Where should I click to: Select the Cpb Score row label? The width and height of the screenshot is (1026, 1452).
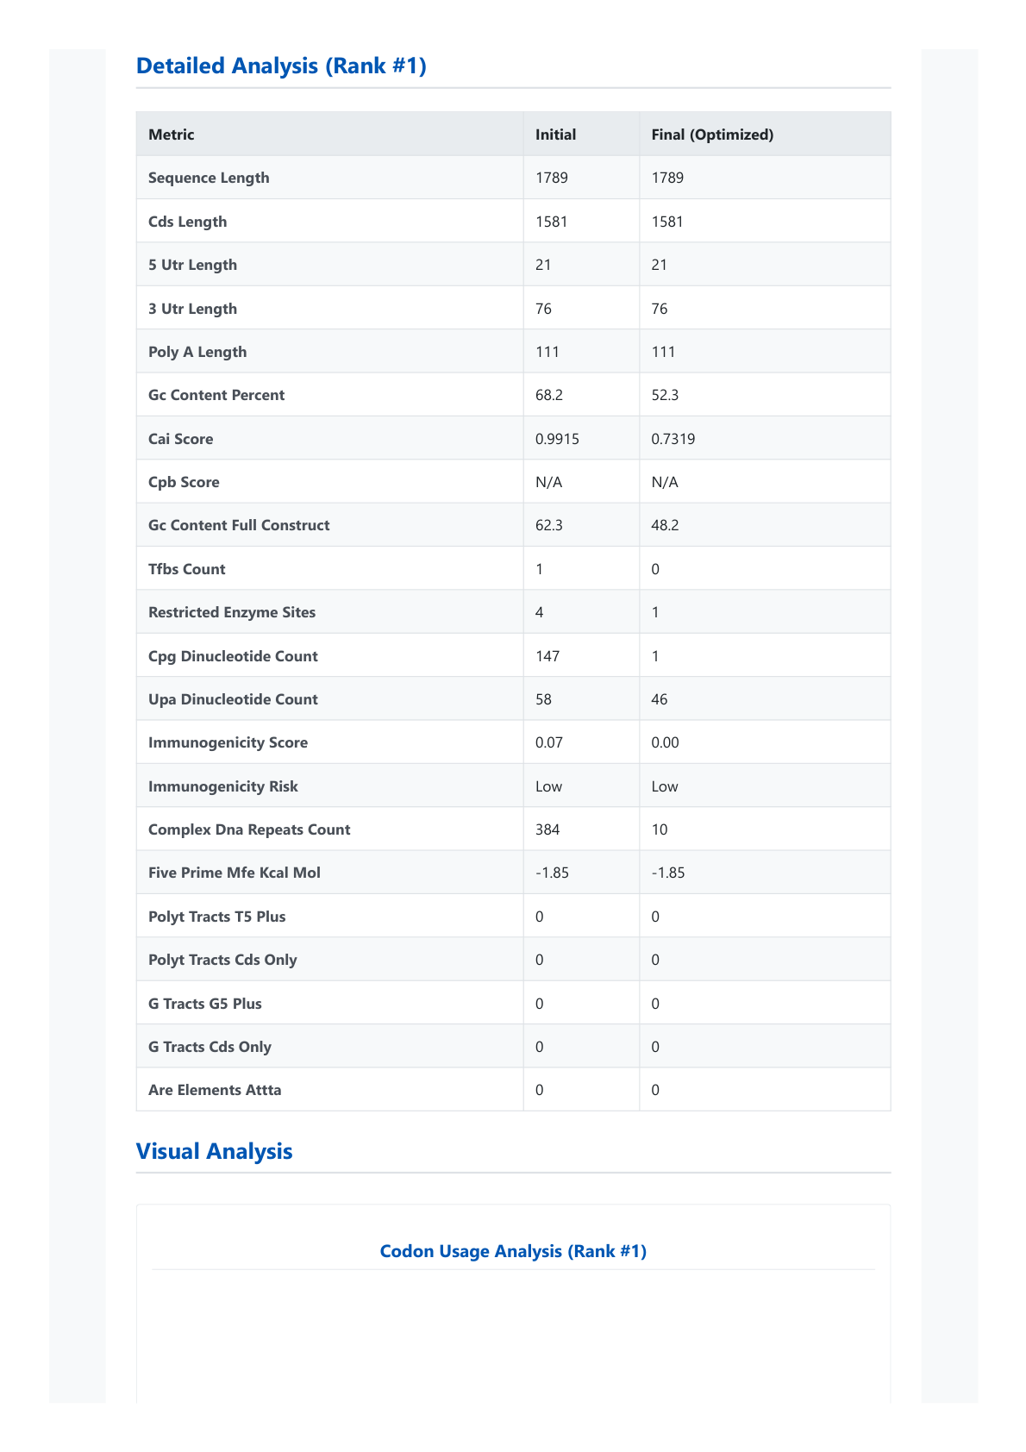(x=184, y=482)
